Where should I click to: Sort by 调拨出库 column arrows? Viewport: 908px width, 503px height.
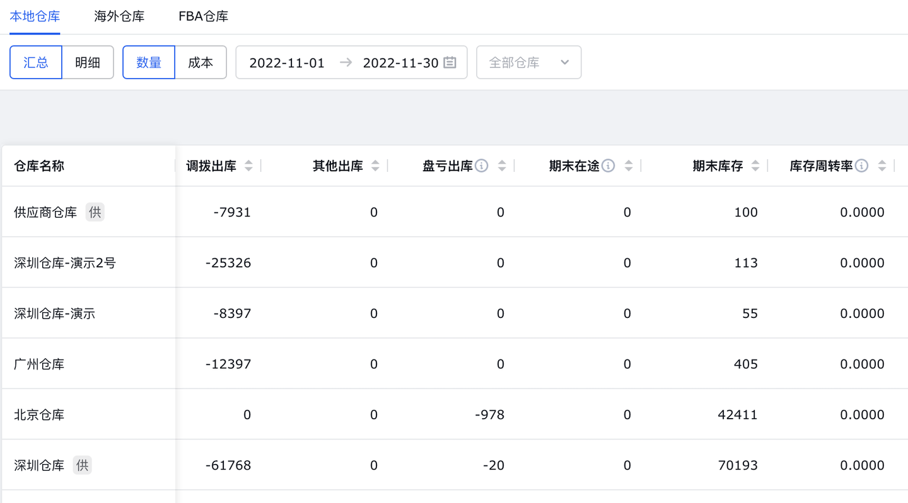(x=249, y=166)
